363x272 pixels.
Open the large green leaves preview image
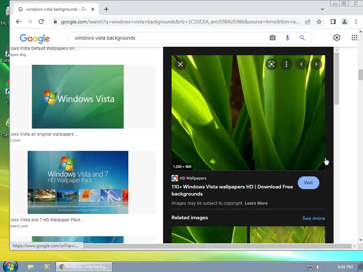pos(248,113)
